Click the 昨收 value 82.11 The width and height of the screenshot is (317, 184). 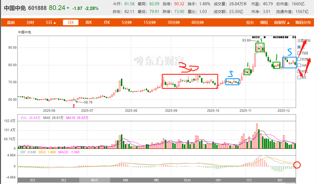[x=130, y=12]
